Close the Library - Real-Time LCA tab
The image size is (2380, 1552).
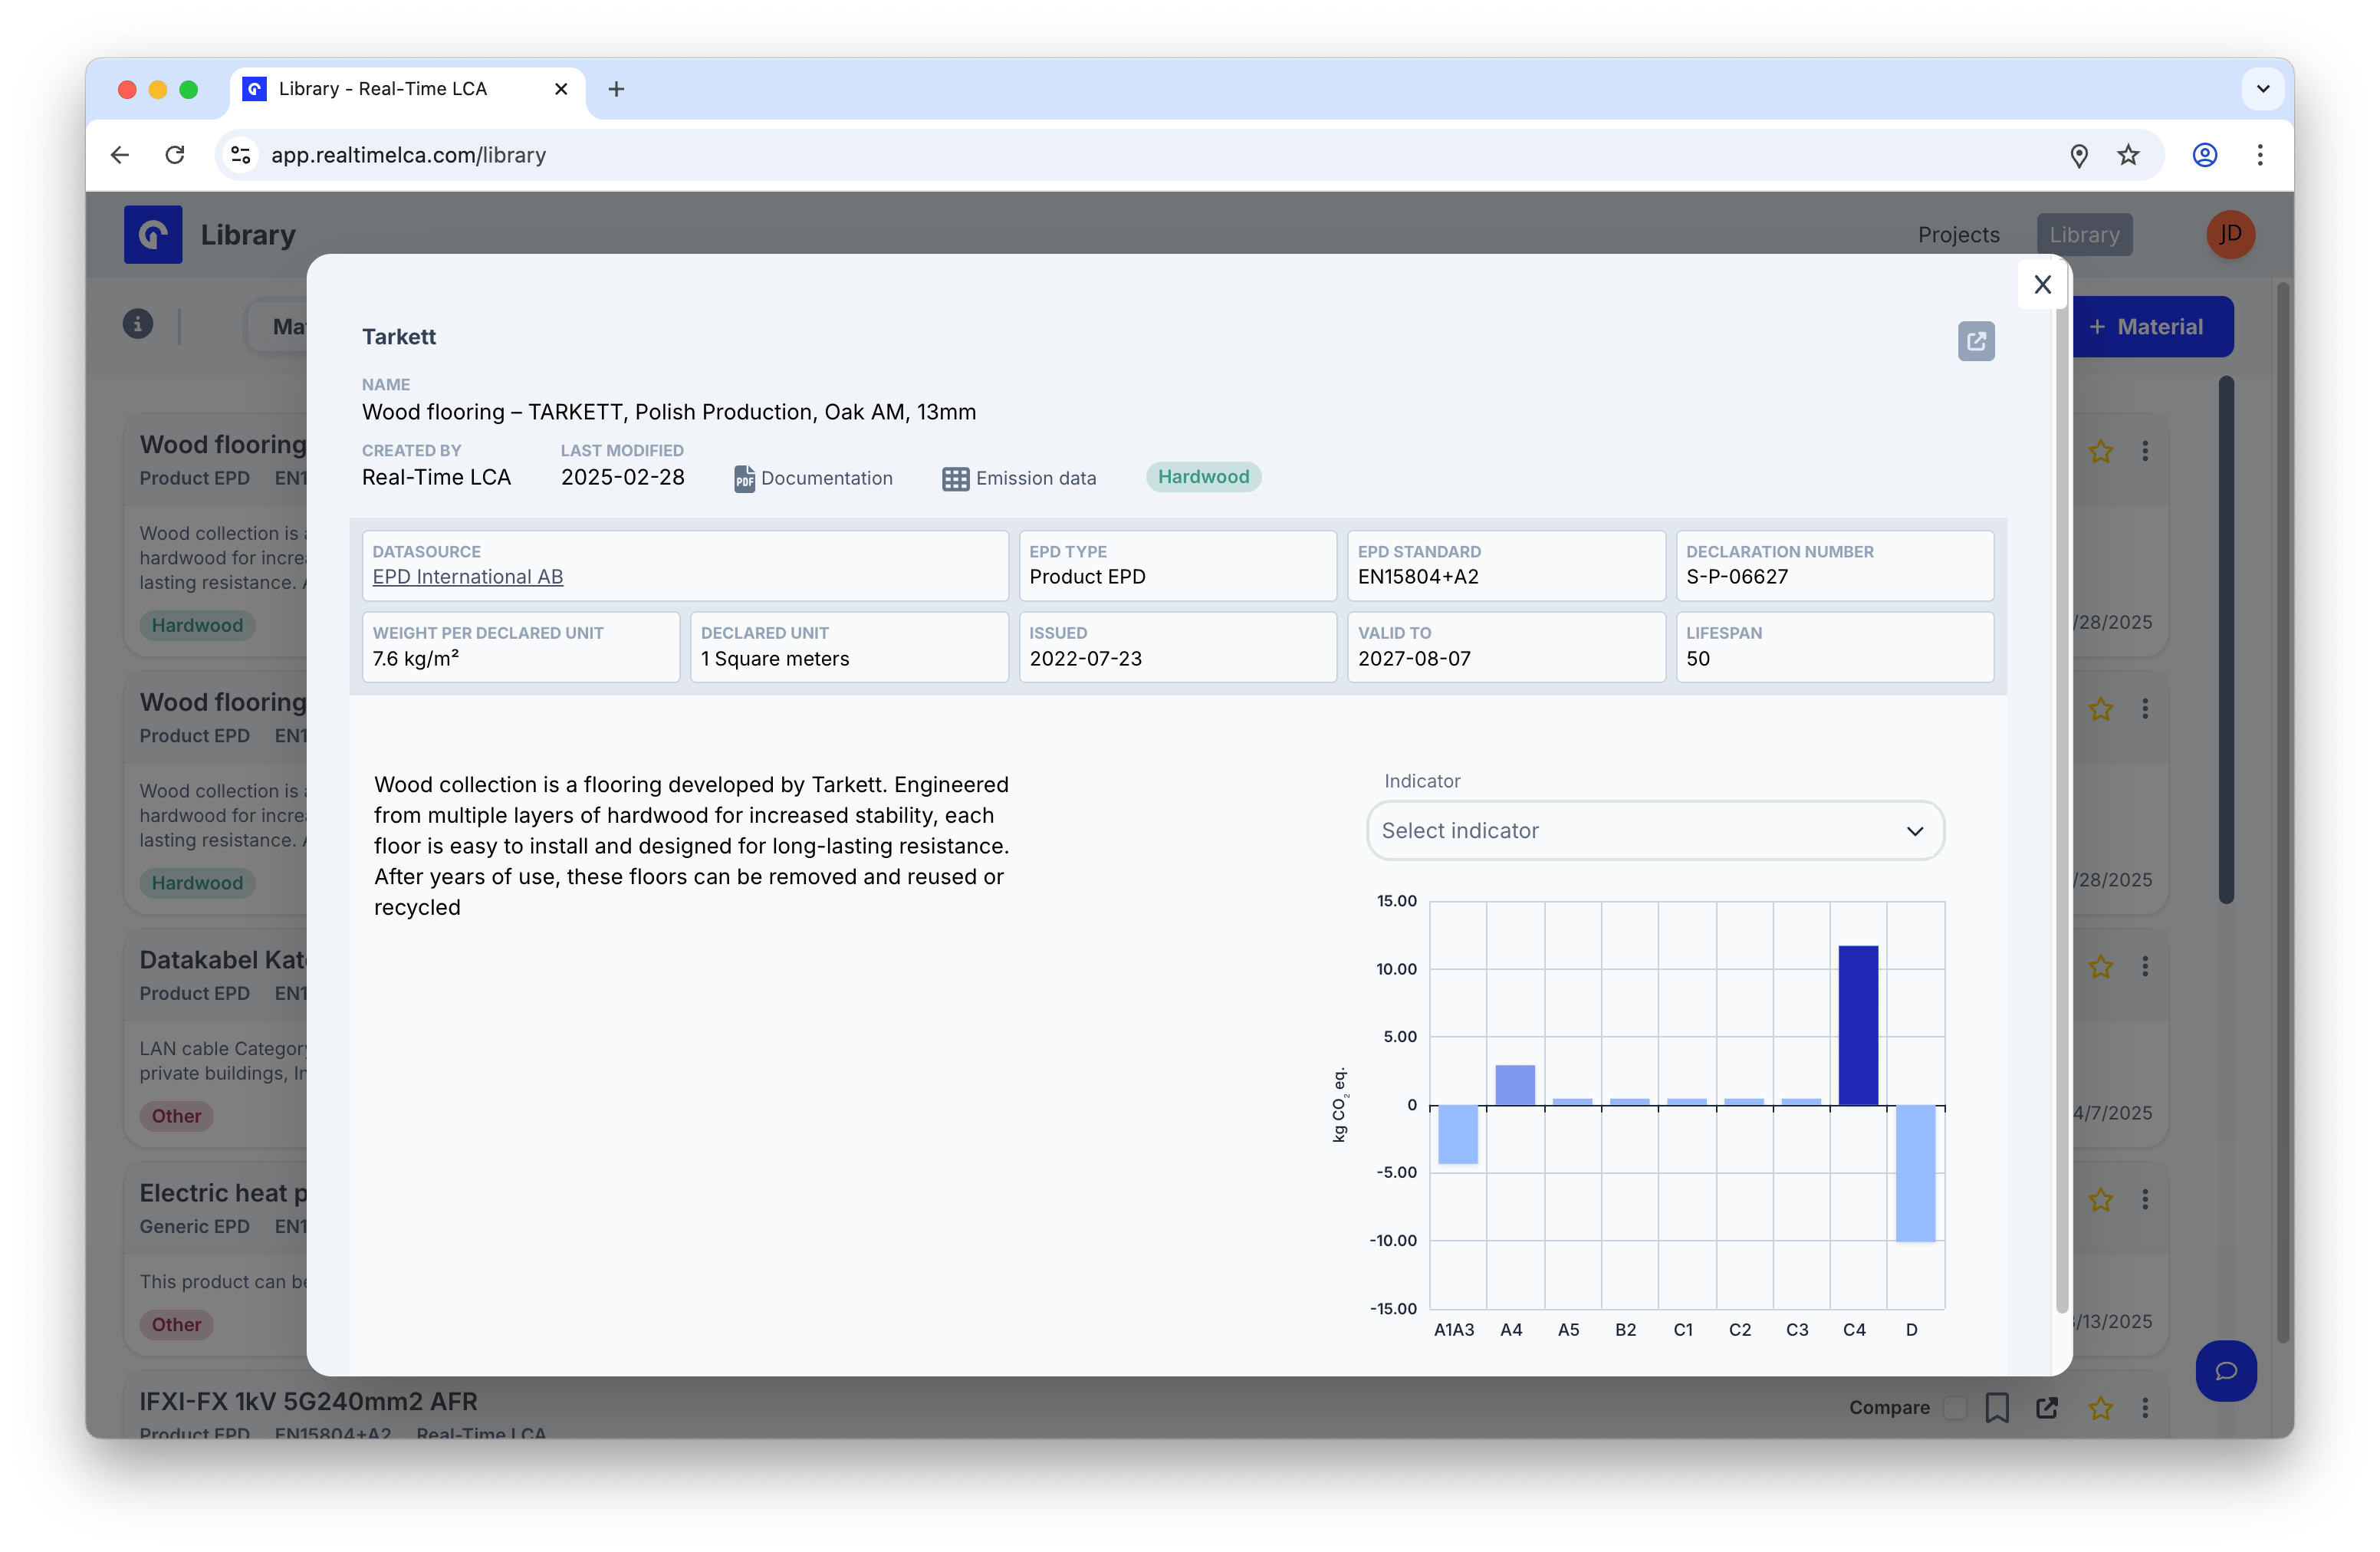tap(561, 89)
